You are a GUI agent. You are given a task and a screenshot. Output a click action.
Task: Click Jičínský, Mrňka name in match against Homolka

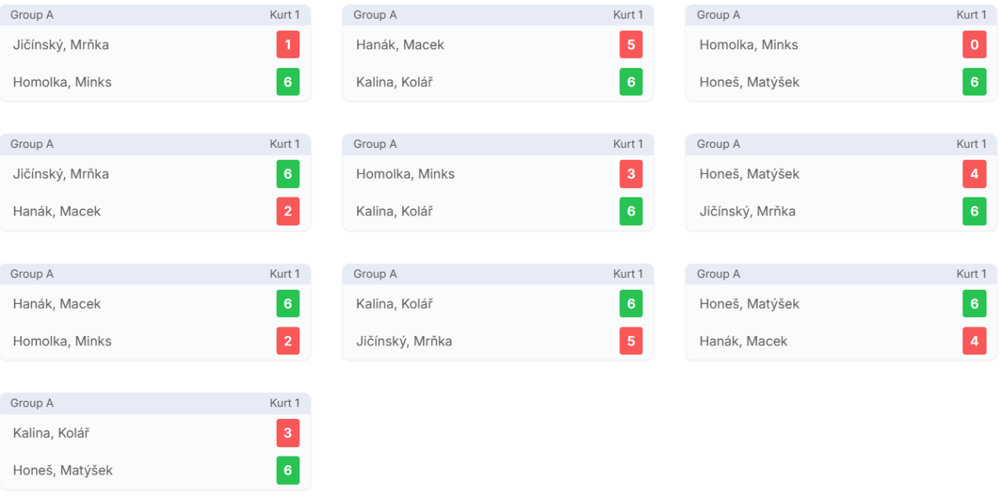pyautogui.click(x=61, y=45)
